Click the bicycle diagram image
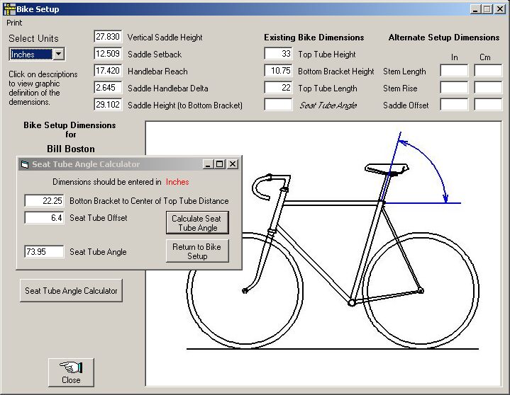 (x=323, y=254)
